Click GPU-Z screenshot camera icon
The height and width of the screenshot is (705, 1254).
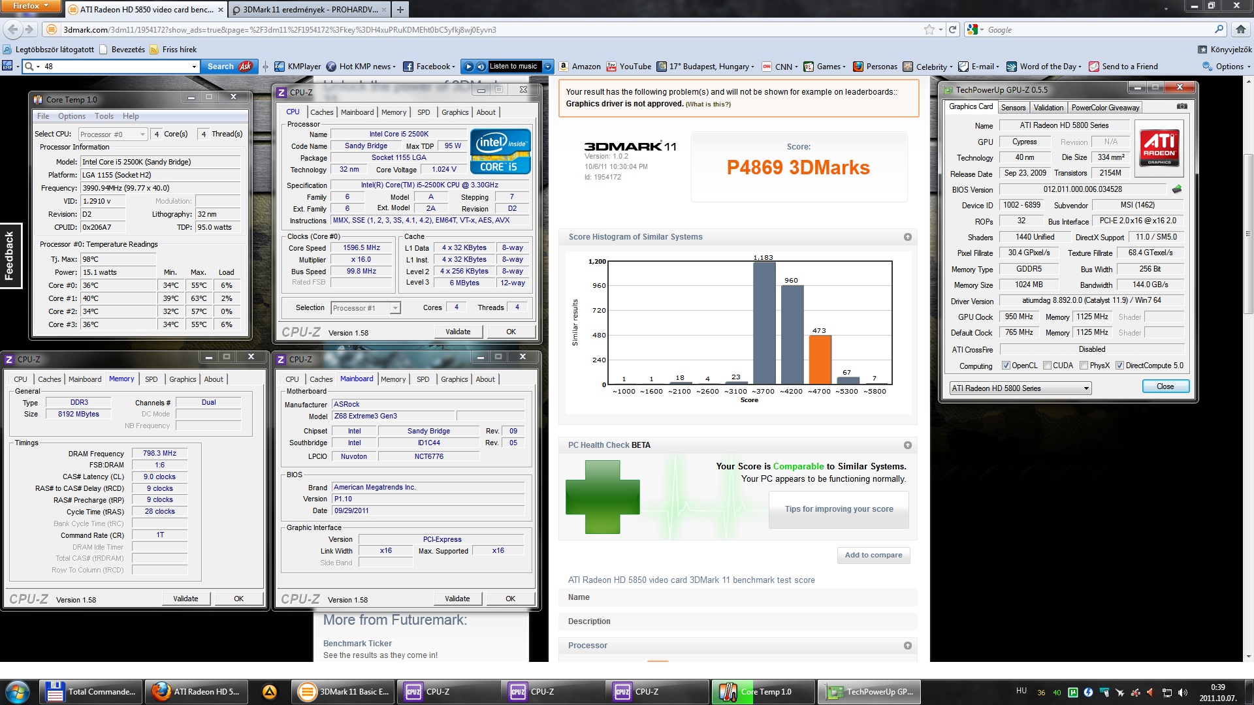(1182, 106)
